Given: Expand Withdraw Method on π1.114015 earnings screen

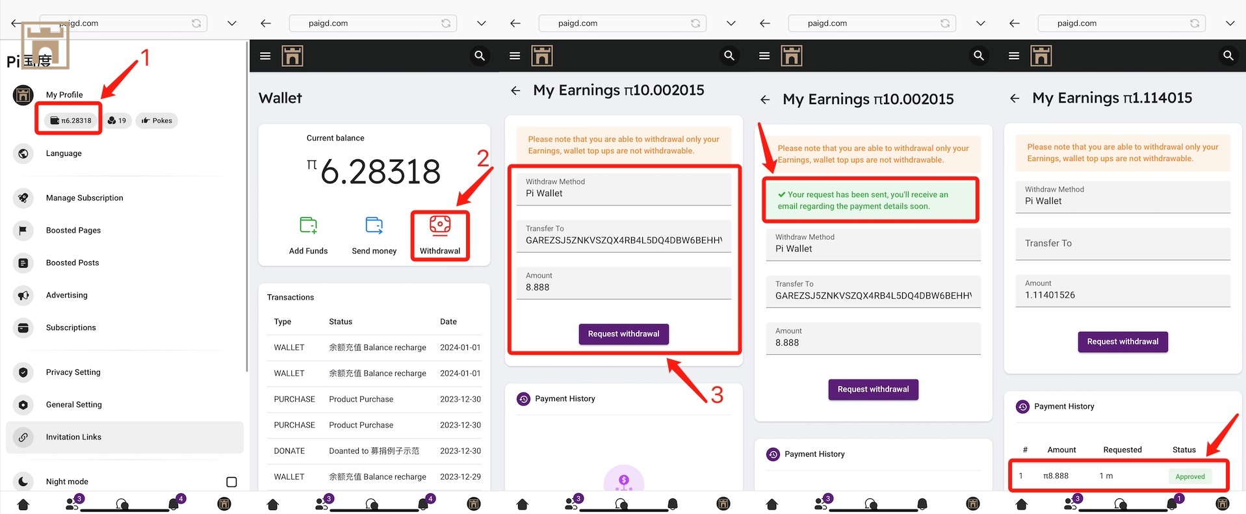Looking at the screenshot, I should click(x=1123, y=196).
